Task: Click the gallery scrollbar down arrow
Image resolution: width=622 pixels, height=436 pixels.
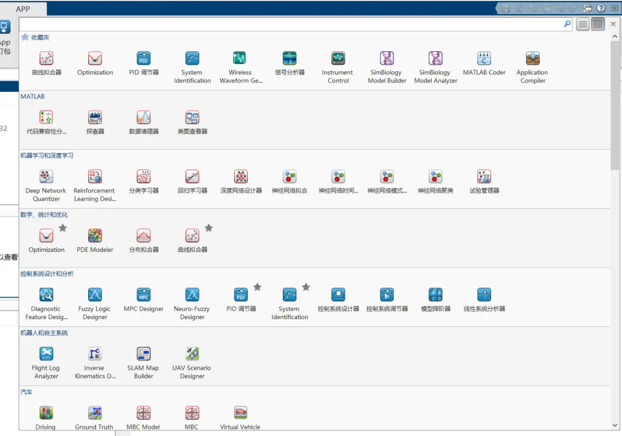Action: click(x=615, y=425)
